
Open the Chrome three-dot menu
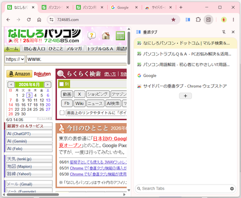[x=234, y=20]
